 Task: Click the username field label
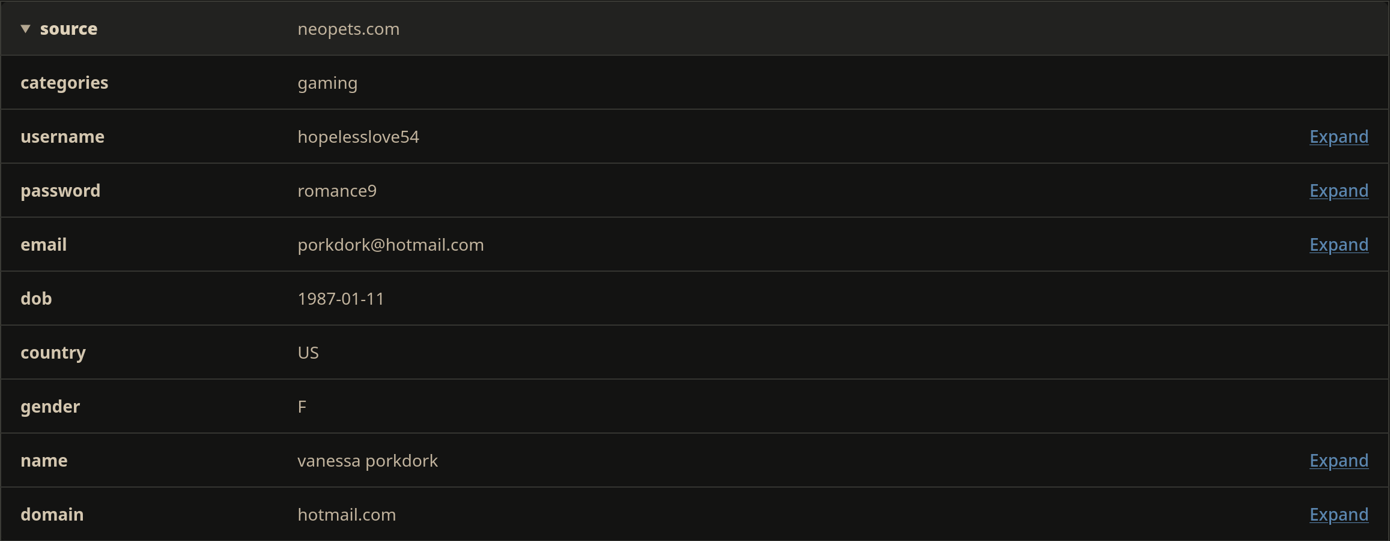pos(62,137)
